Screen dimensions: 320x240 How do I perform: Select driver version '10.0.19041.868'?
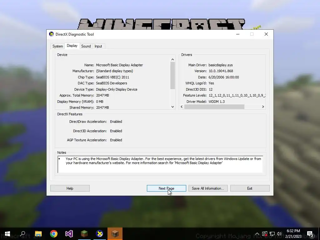[x=221, y=71]
